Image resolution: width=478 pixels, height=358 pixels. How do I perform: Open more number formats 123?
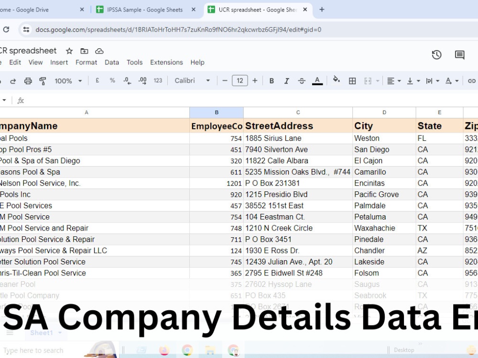[158, 81]
